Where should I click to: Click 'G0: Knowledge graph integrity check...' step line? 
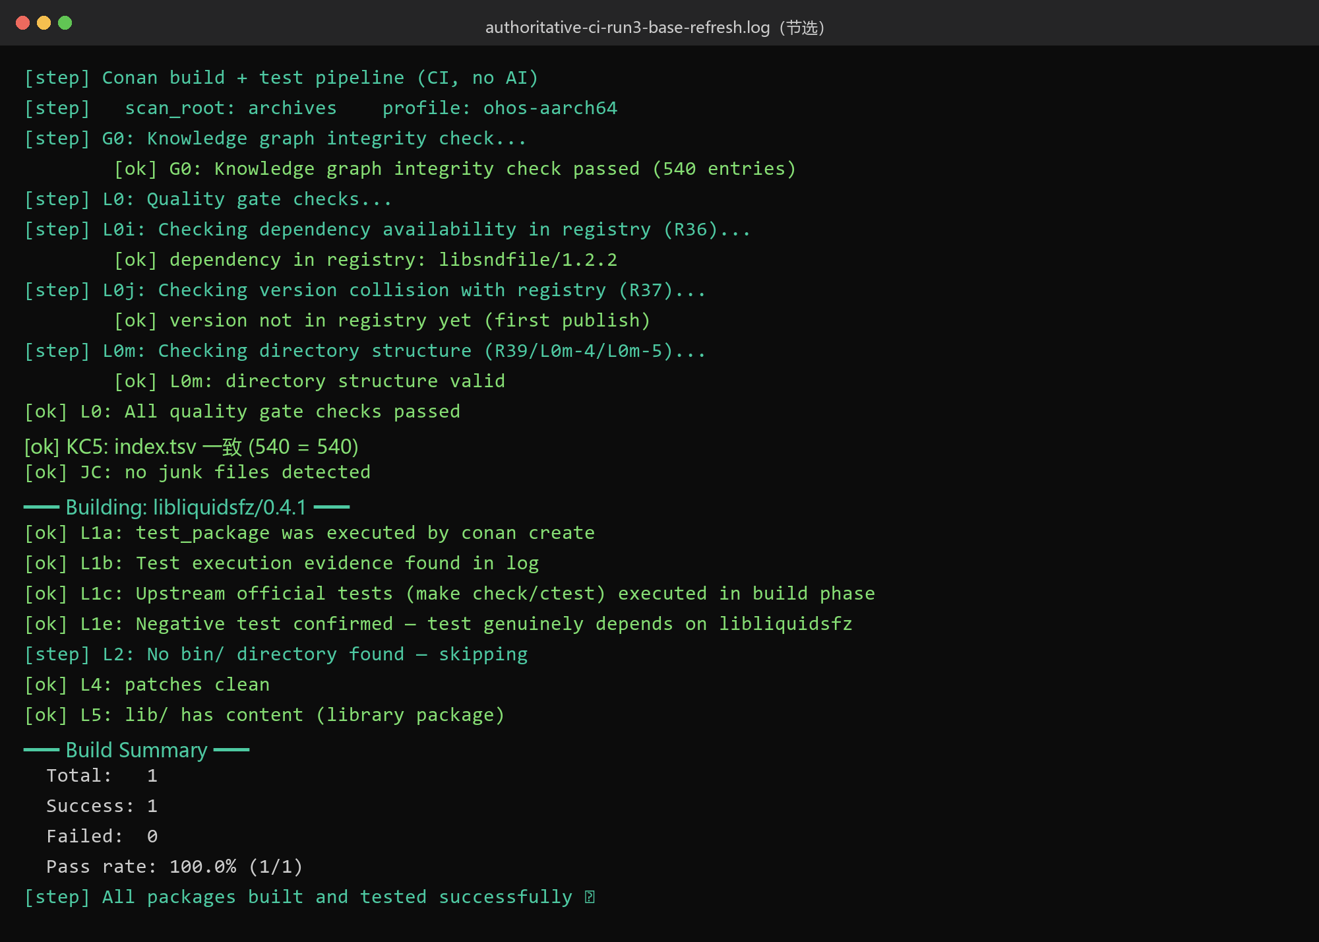(275, 139)
